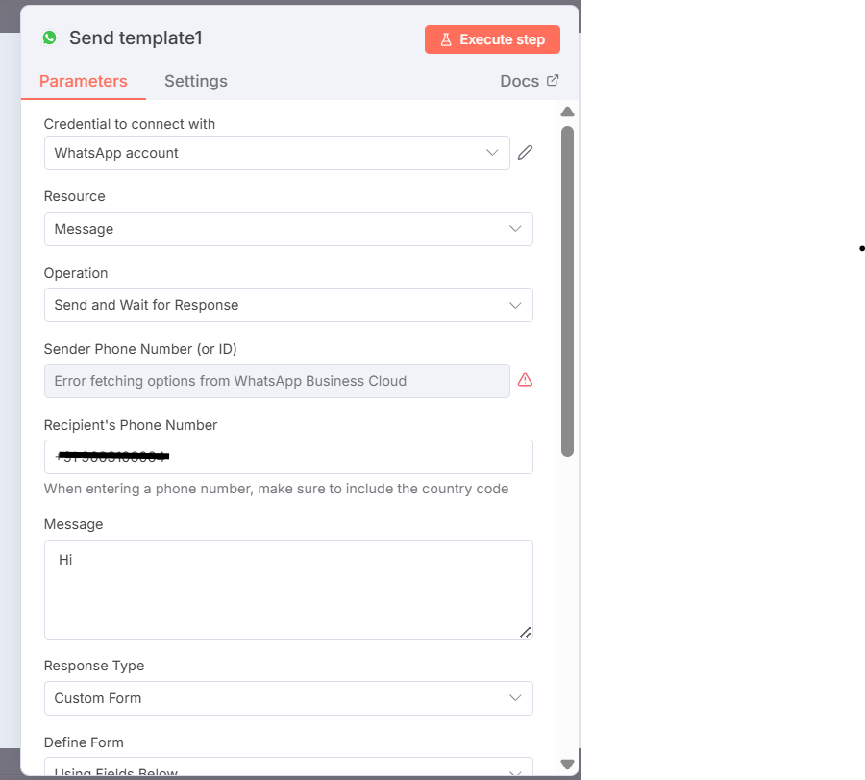This screenshot has width=865, height=780.
Task: Click inside the Message text area
Action: pos(288,589)
